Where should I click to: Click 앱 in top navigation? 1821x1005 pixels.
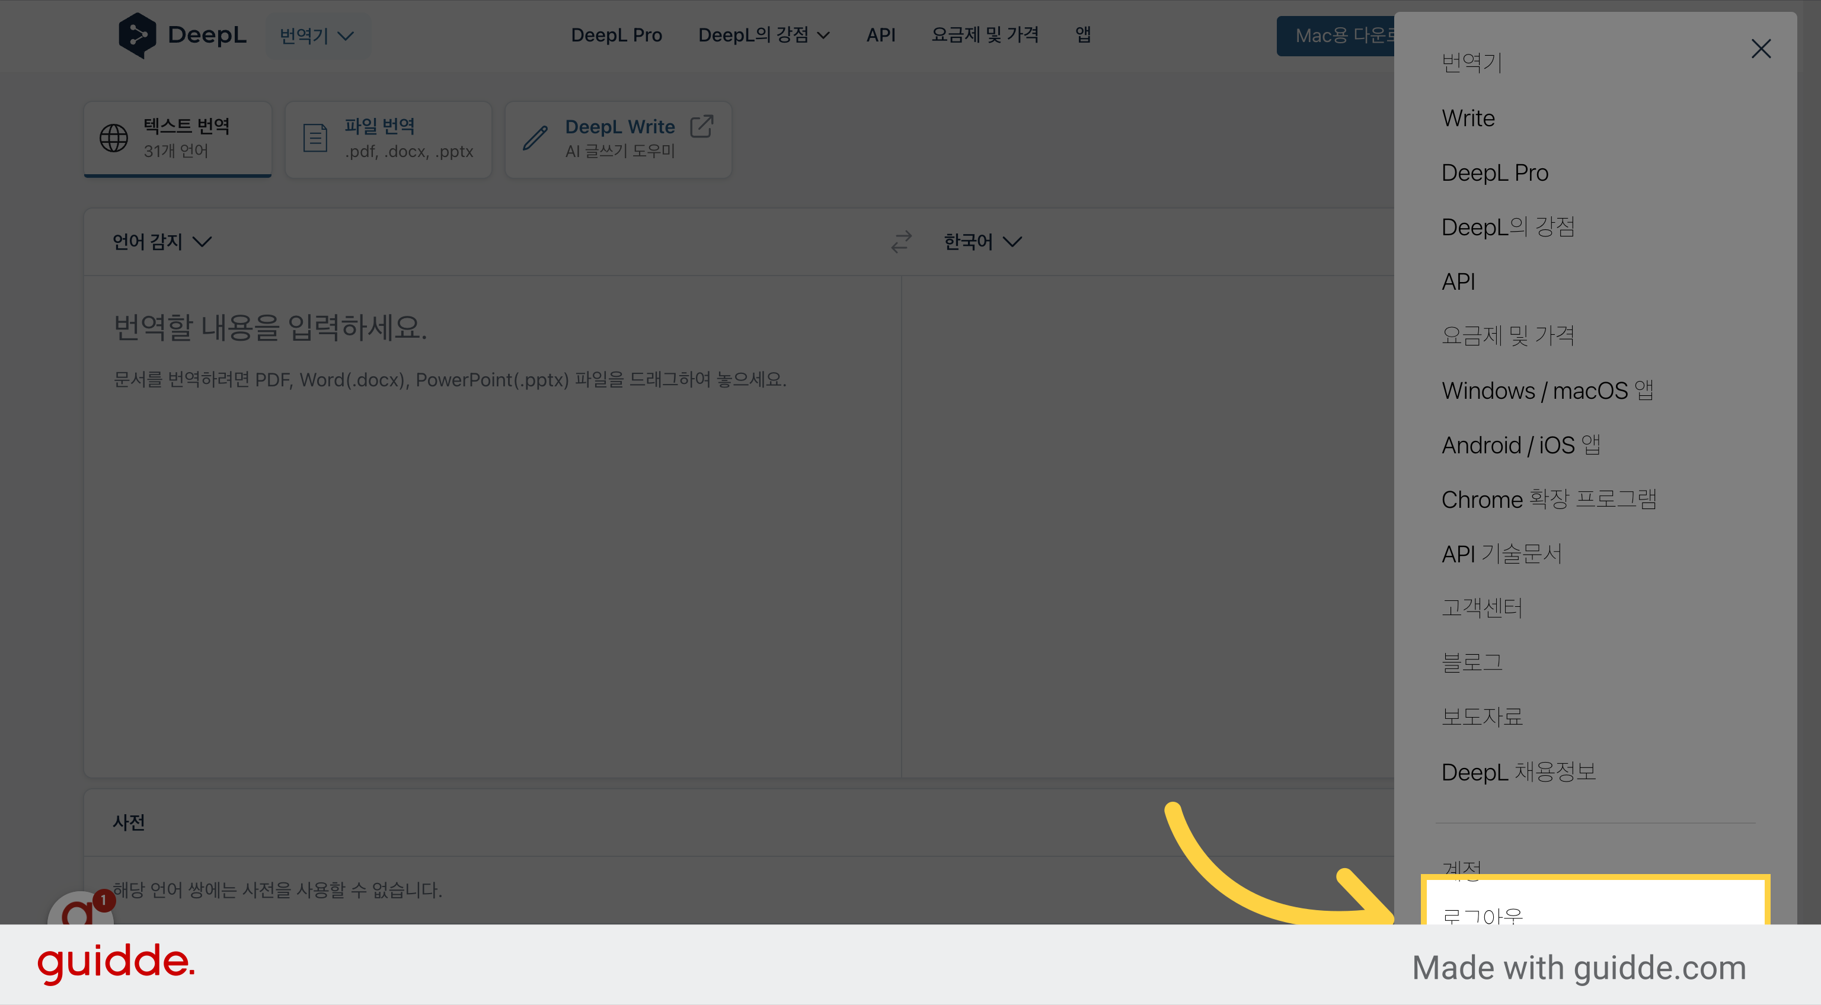[1083, 34]
